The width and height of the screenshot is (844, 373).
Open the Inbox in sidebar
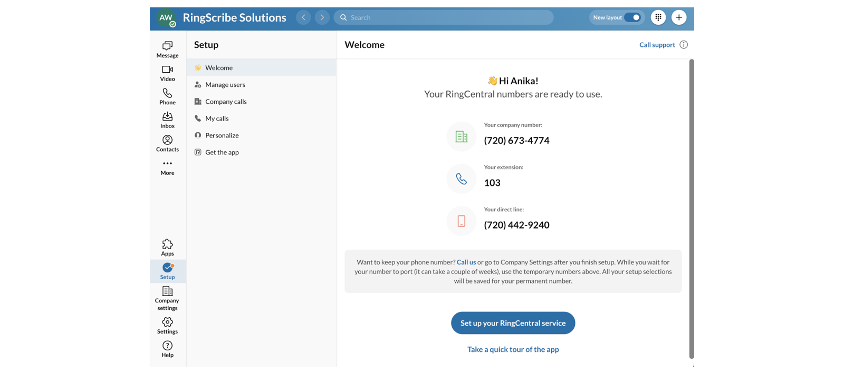(x=167, y=120)
